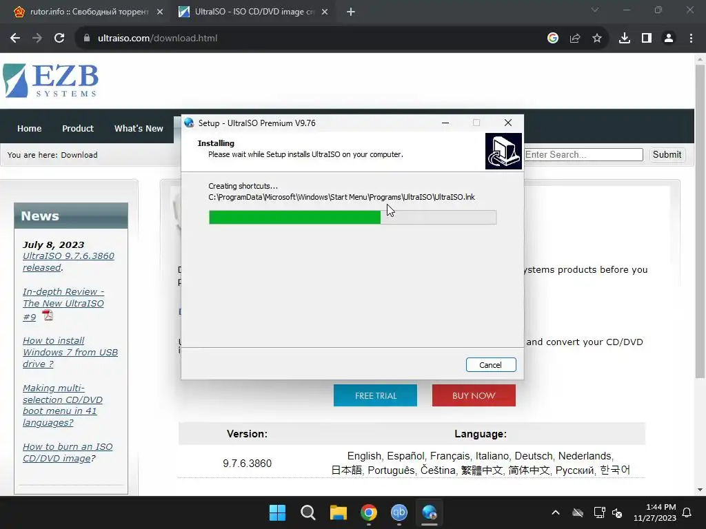
Task: Click the UltraISO setup taskbar icon
Action: [x=430, y=512]
